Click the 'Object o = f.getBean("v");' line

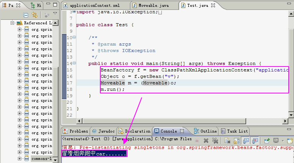tap(140, 76)
